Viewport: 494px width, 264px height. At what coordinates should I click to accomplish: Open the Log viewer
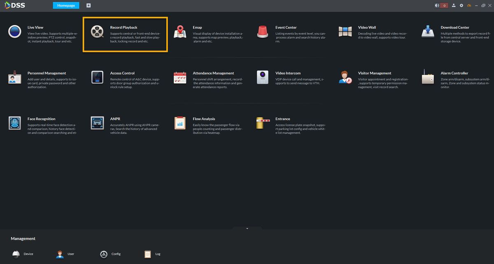coord(153,254)
